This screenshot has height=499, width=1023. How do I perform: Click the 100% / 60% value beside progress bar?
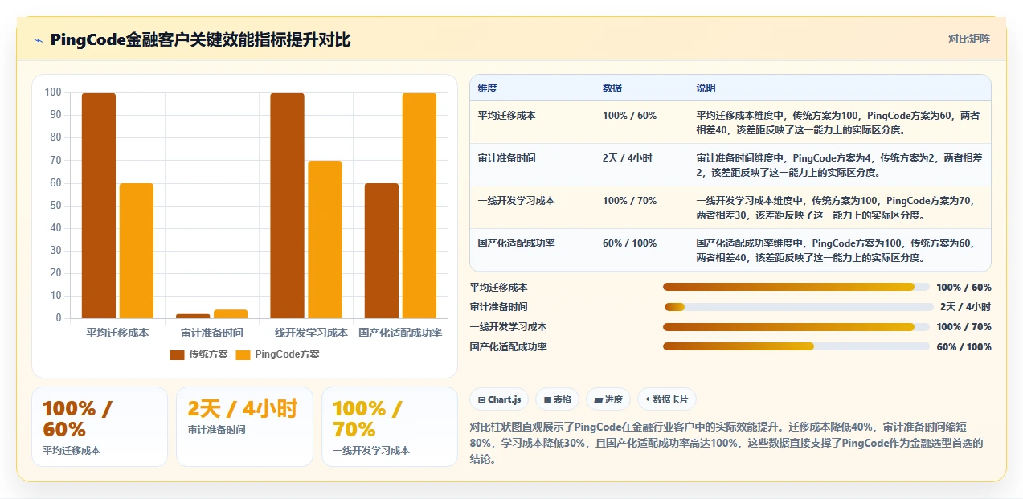[964, 288]
